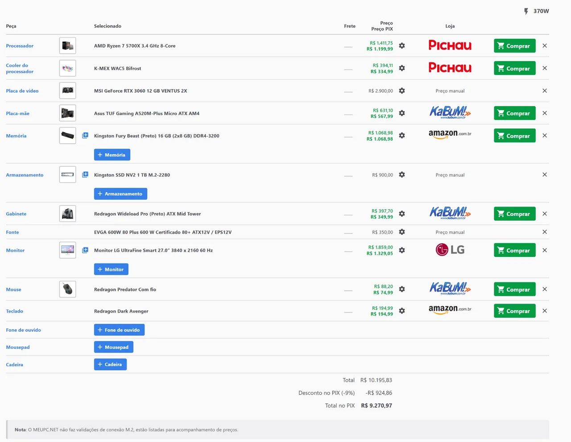571x442 pixels.
Task: Add a Fone de ouvido
Action: pyautogui.click(x=119, y=330)
